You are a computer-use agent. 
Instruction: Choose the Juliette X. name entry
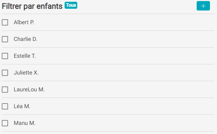coord(26,73)
